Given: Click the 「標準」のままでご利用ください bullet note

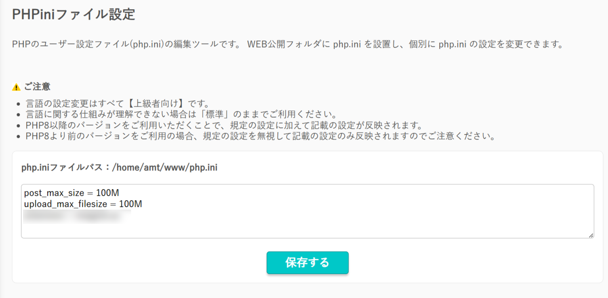Looking at the screenshot, I should 181,115.
